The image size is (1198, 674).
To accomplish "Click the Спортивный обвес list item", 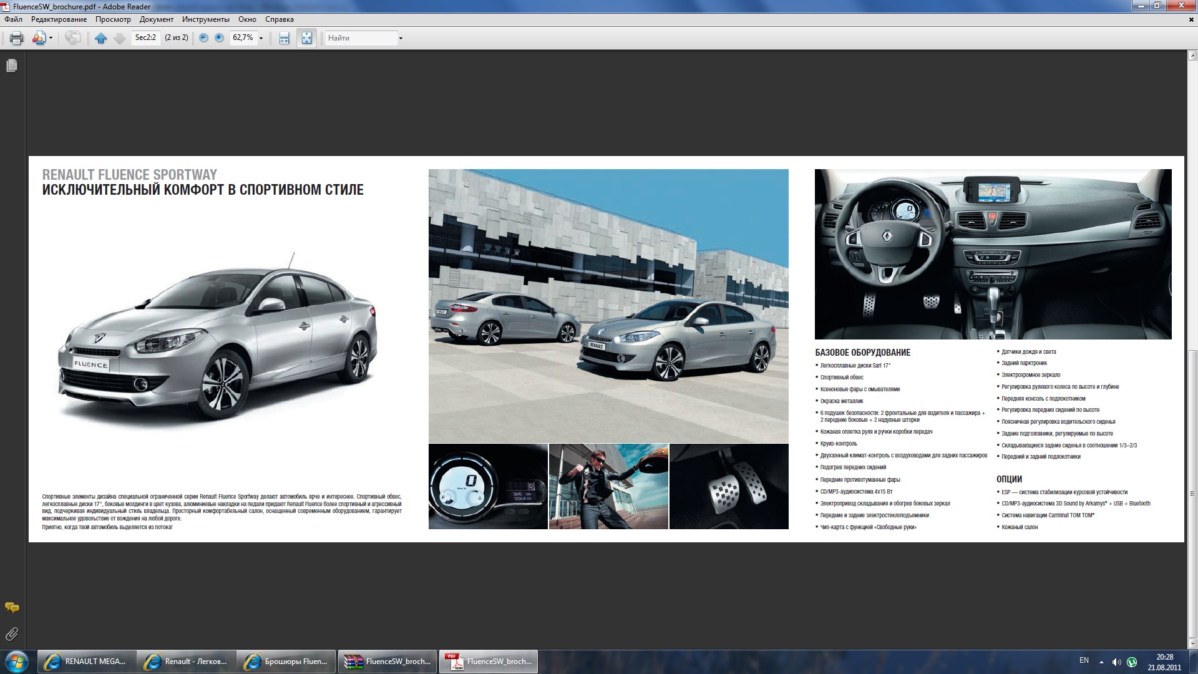I will click(842, 378).
